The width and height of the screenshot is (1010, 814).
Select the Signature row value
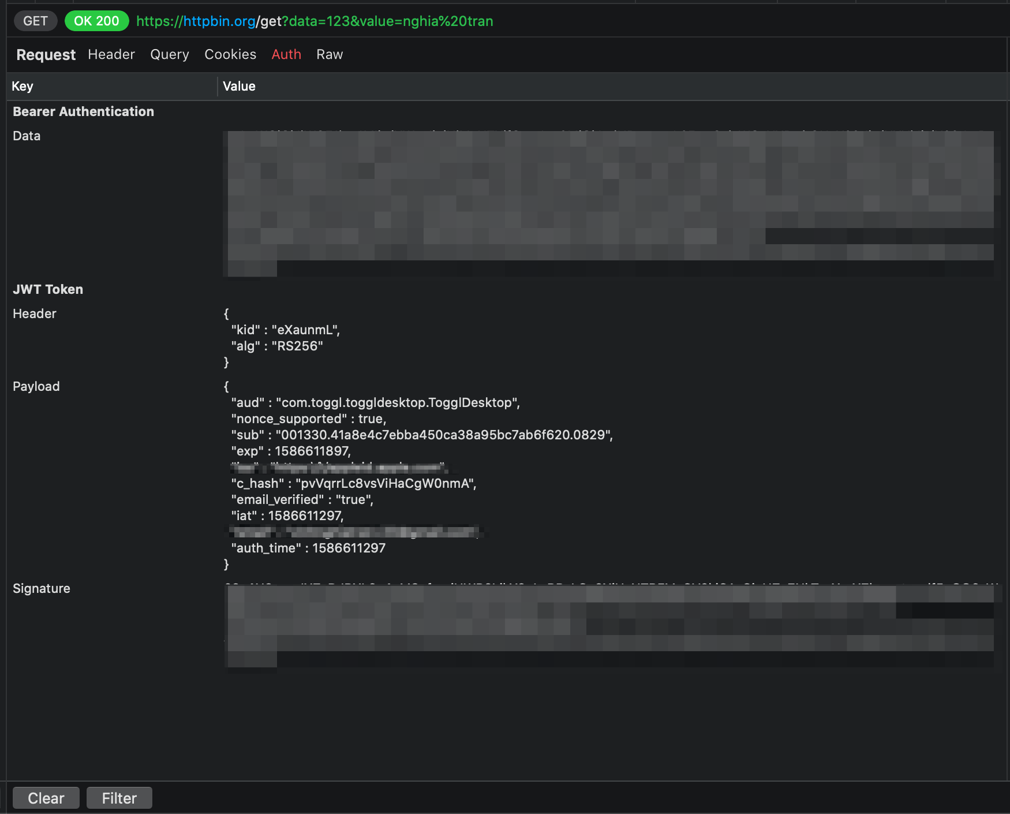41,588
